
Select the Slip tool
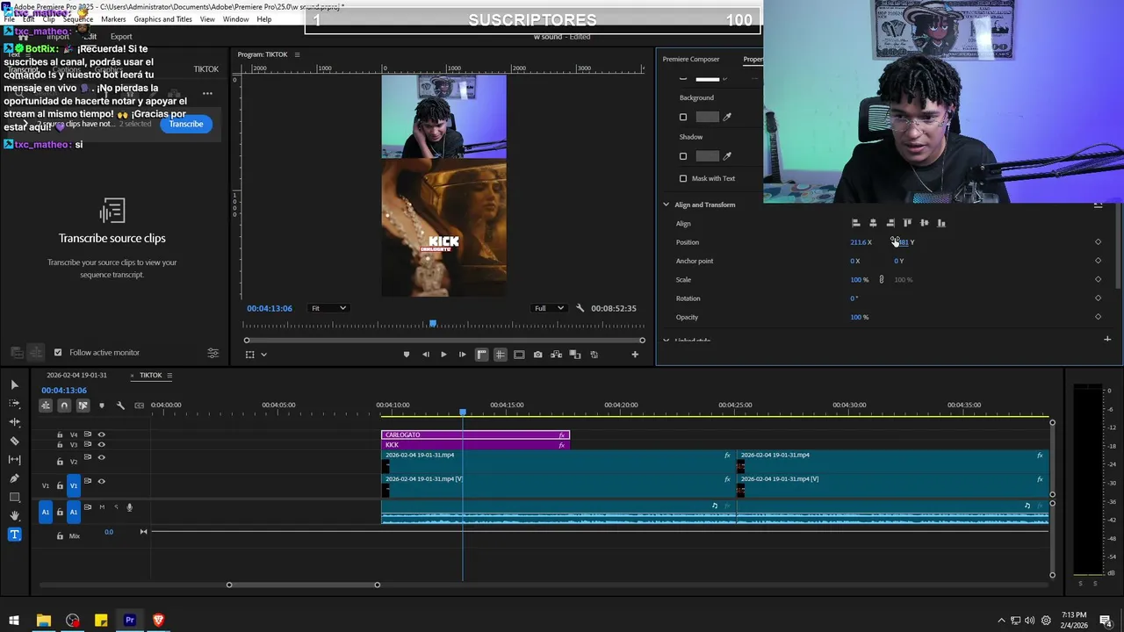[14, 459]
